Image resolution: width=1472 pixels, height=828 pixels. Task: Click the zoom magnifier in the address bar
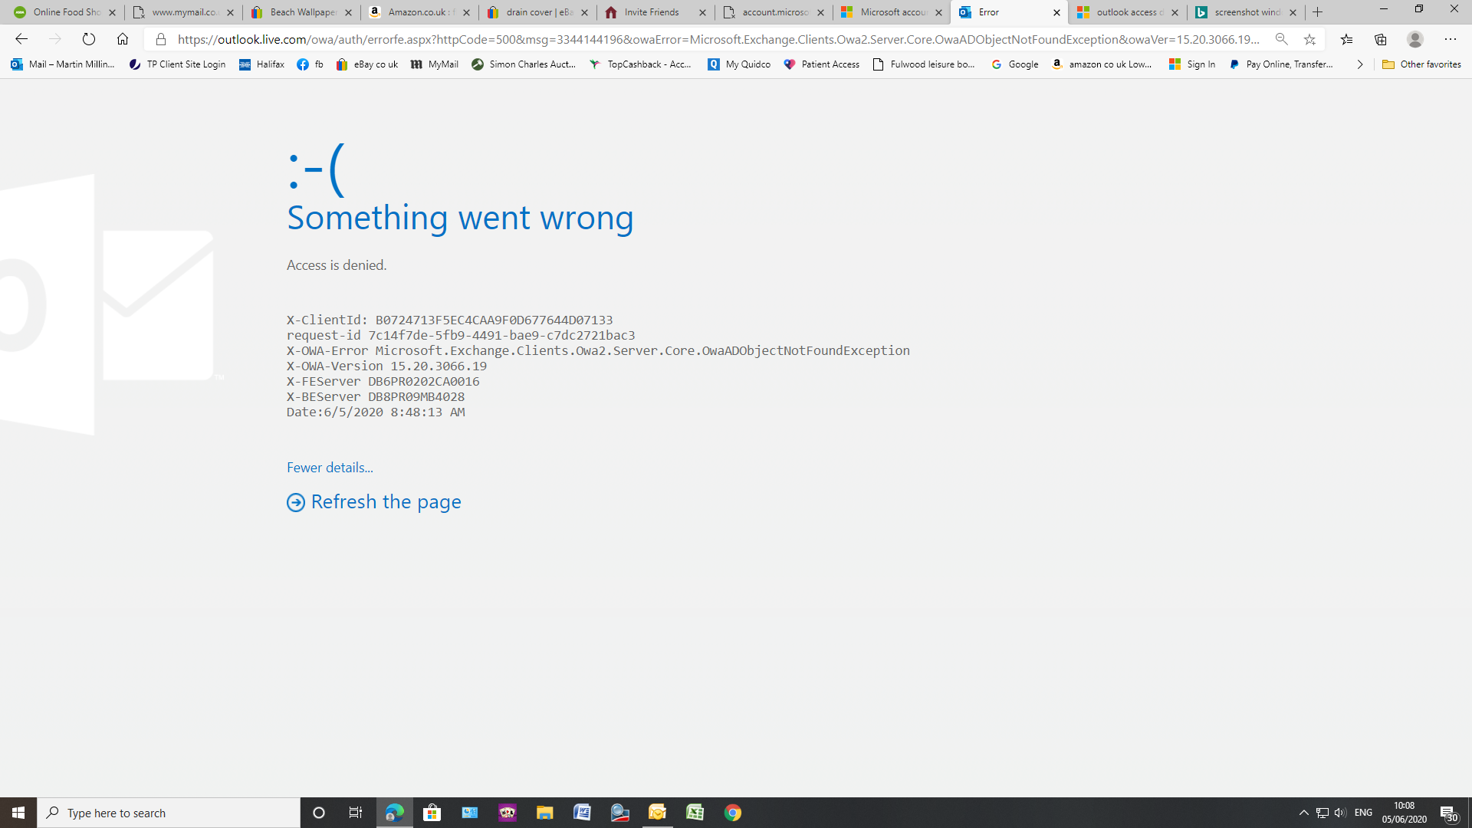(1282, 39)
